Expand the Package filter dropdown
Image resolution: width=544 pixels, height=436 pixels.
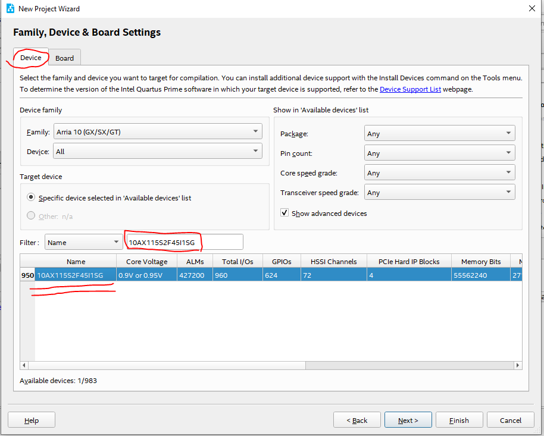(x=439, y=134)
